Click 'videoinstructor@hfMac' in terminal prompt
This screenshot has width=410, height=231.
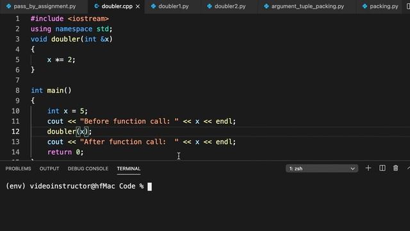pyautogui.click(x=72, y=186)
